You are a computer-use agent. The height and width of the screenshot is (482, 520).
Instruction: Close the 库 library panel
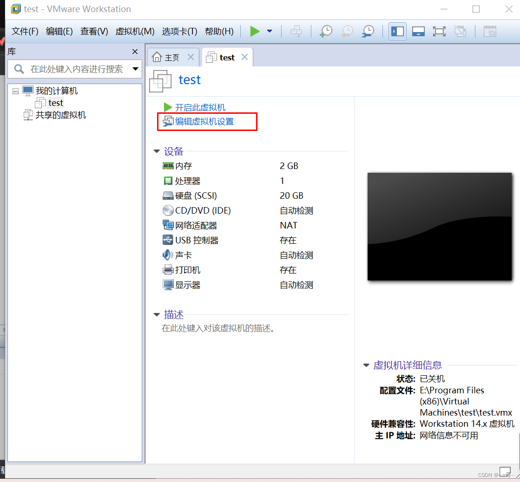click(135, 52)
